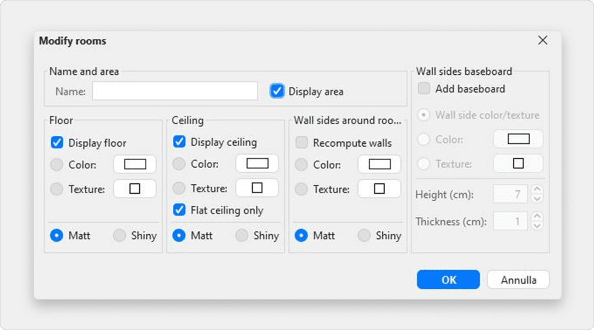Disable the Flat ceiling only option
This screenshot has width=594, height=330.
(179, 211)
